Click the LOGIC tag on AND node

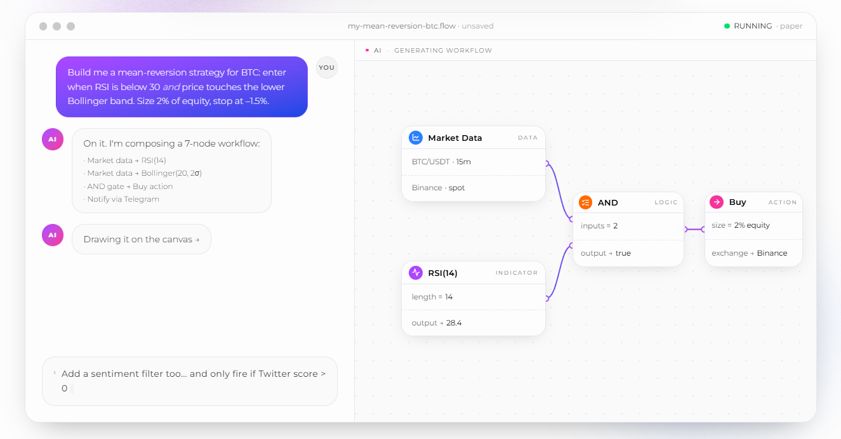click(x=666, y=202)
